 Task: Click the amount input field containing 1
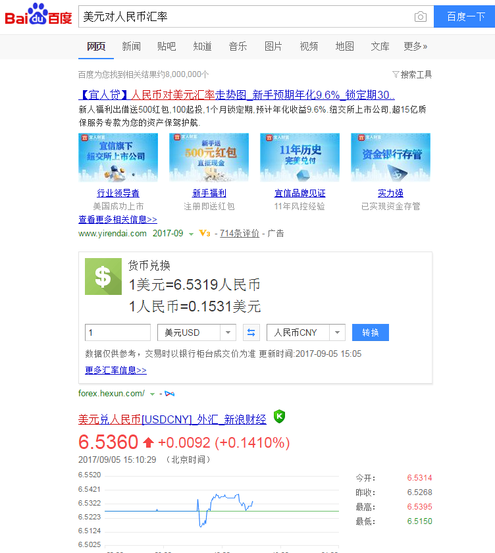point(118,332)
